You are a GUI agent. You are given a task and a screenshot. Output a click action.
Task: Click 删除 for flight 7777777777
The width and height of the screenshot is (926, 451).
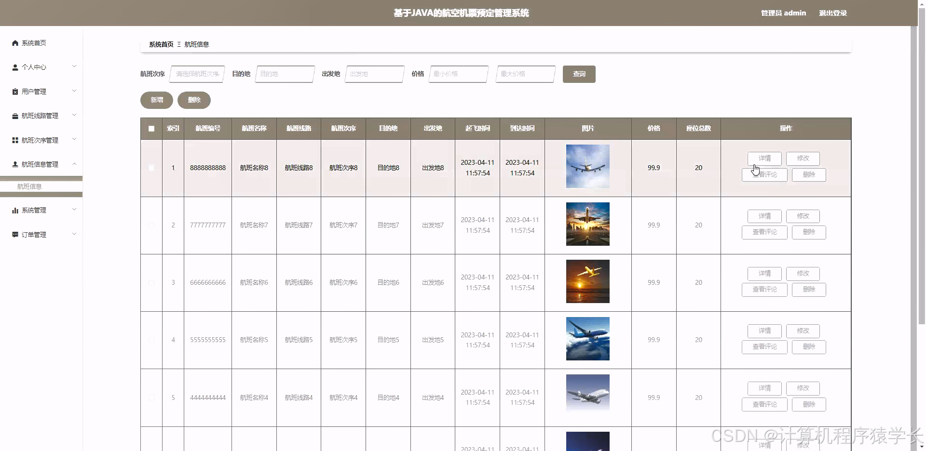(809, 232)
